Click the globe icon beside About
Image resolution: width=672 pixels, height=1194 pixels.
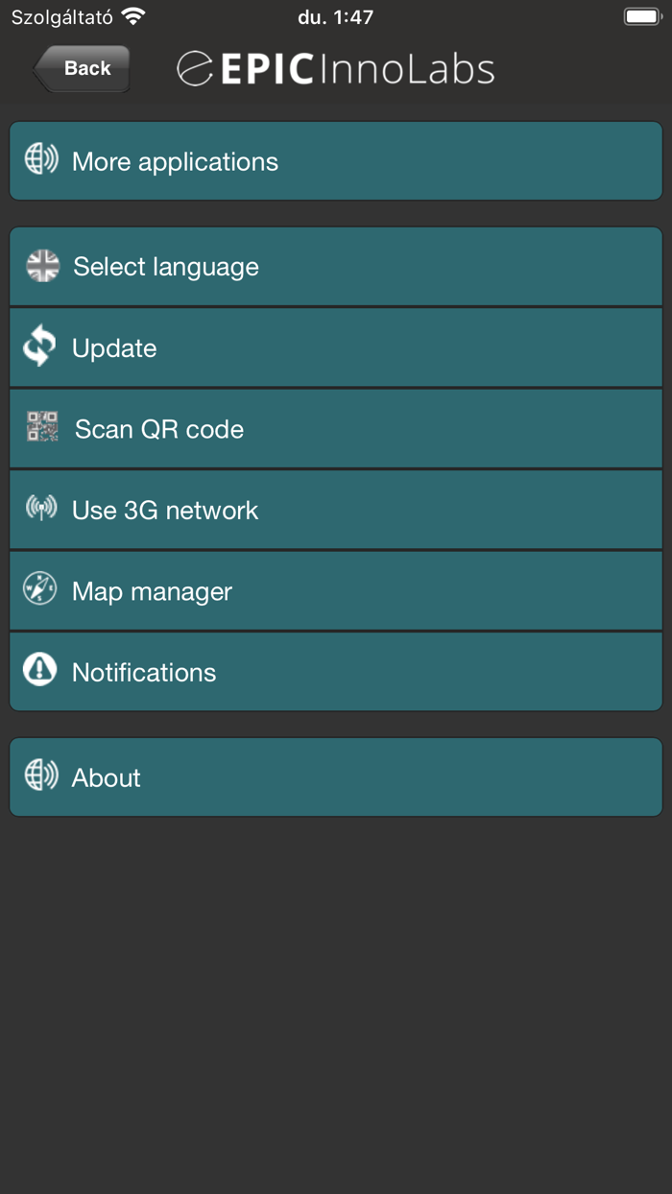(x=41, y=776)
